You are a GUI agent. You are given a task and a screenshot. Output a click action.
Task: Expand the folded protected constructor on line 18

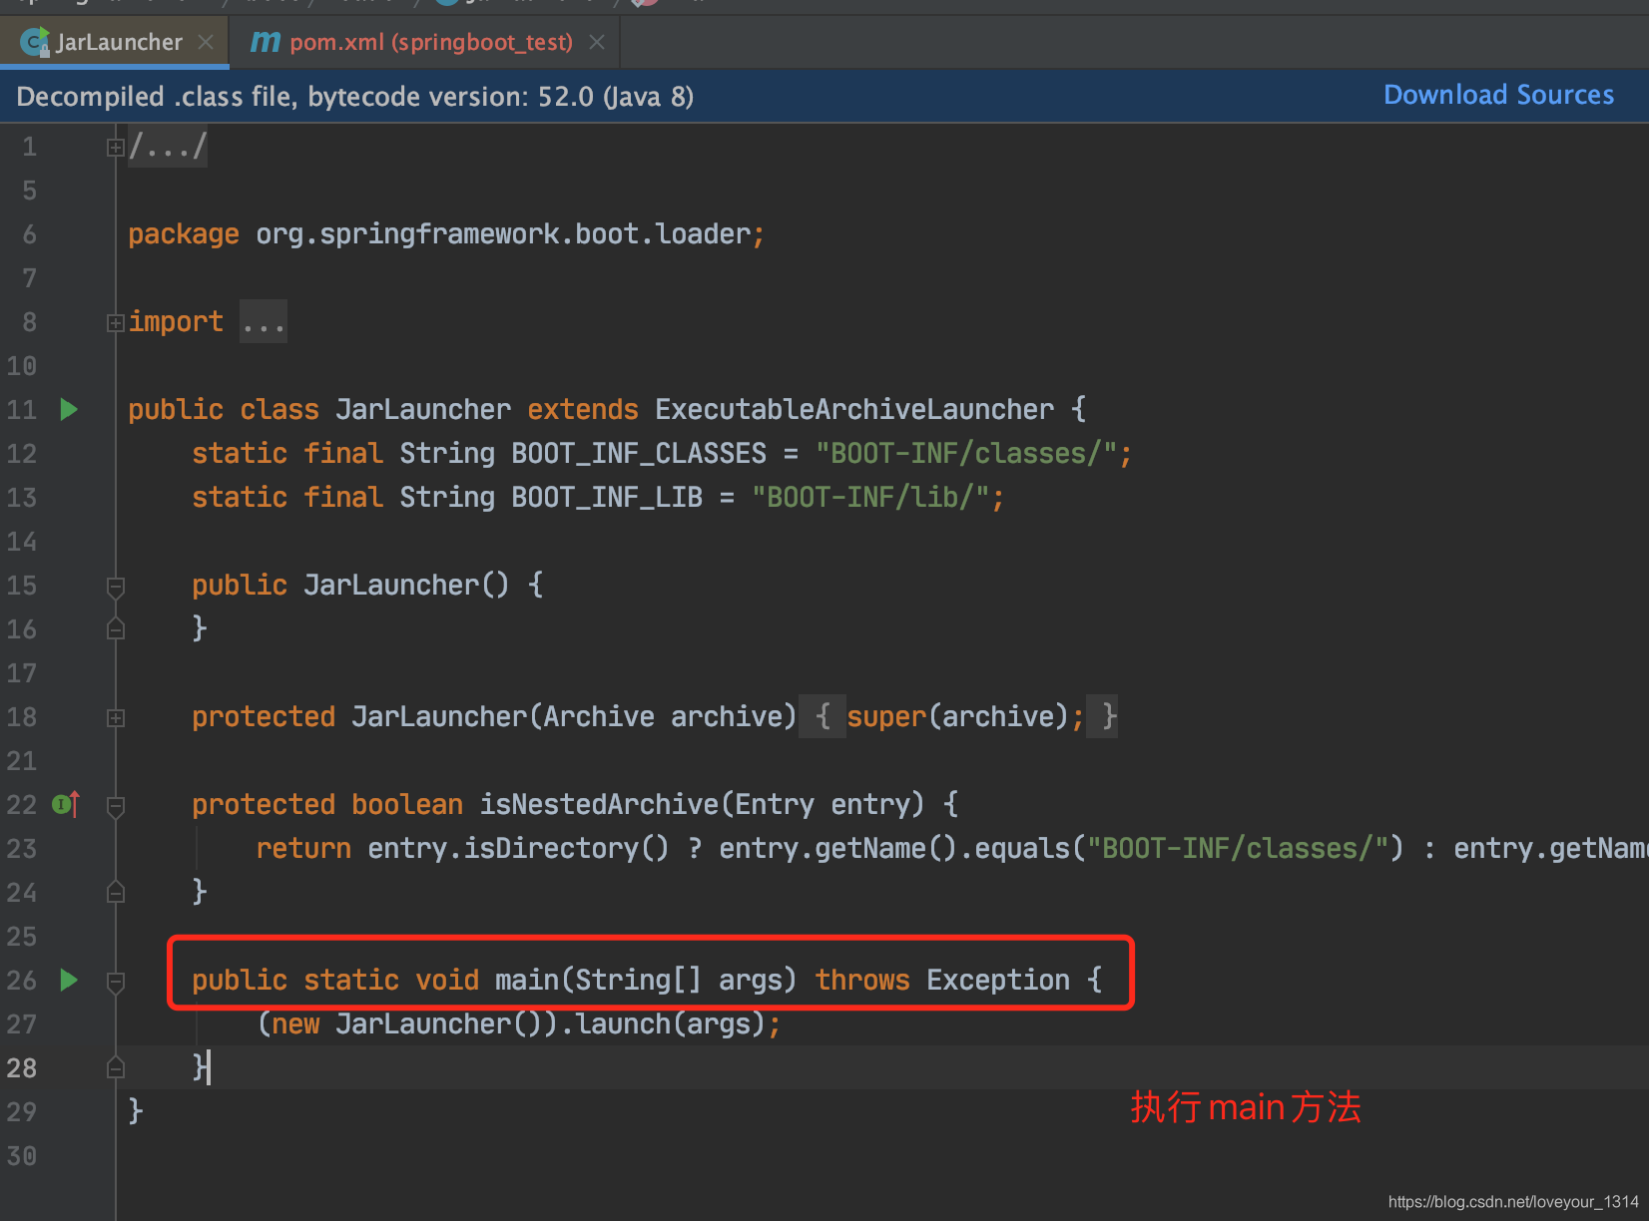point(116,717)
